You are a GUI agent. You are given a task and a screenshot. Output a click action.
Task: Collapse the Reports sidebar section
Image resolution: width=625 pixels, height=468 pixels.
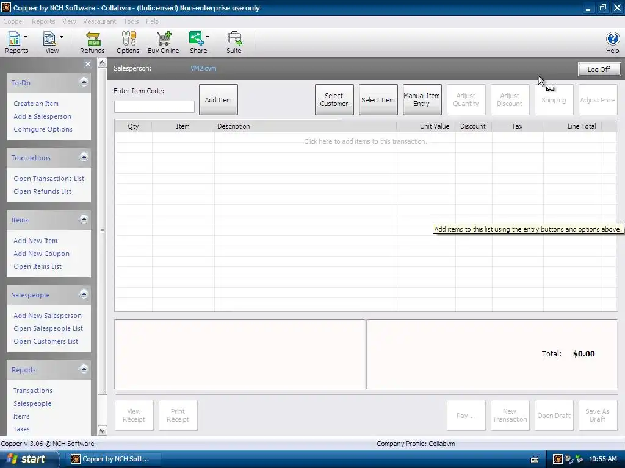pos(84,369)
